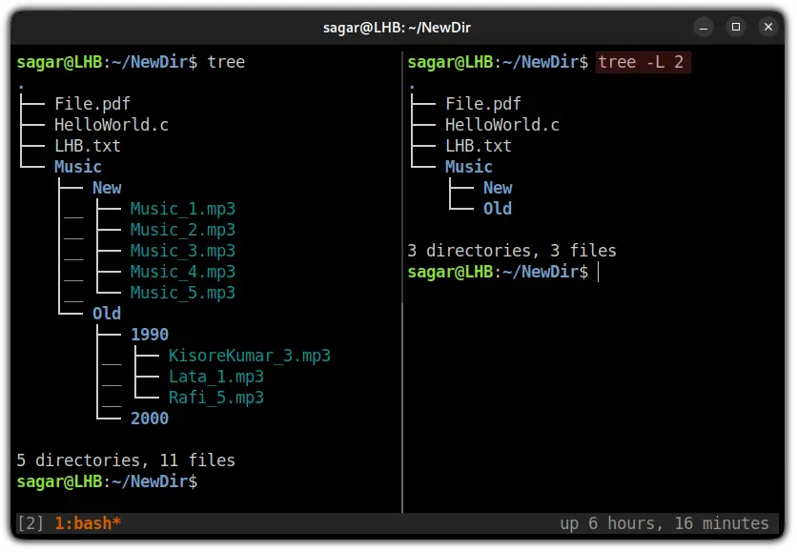Click the 2000 directory entry

click(149, 419)
